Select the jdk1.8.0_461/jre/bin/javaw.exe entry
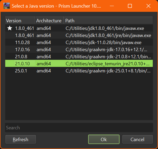The image size is (158, 149). click(108, 35)
